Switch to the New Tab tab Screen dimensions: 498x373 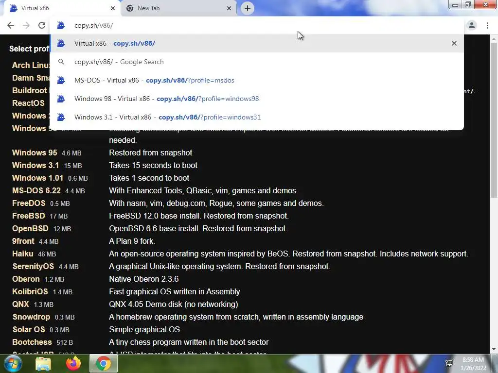[178, 8]
